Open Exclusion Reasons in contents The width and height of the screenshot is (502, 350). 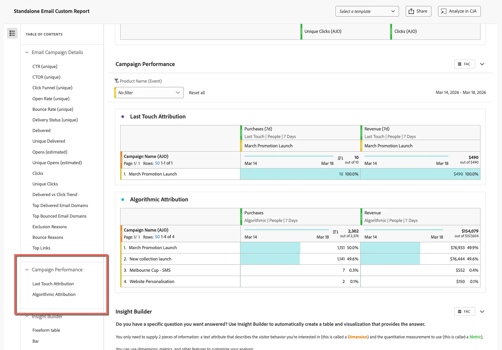pos(50,227)
